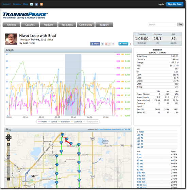
Task: Enable Temperature series in graph legend
Action: pos(90,121)
